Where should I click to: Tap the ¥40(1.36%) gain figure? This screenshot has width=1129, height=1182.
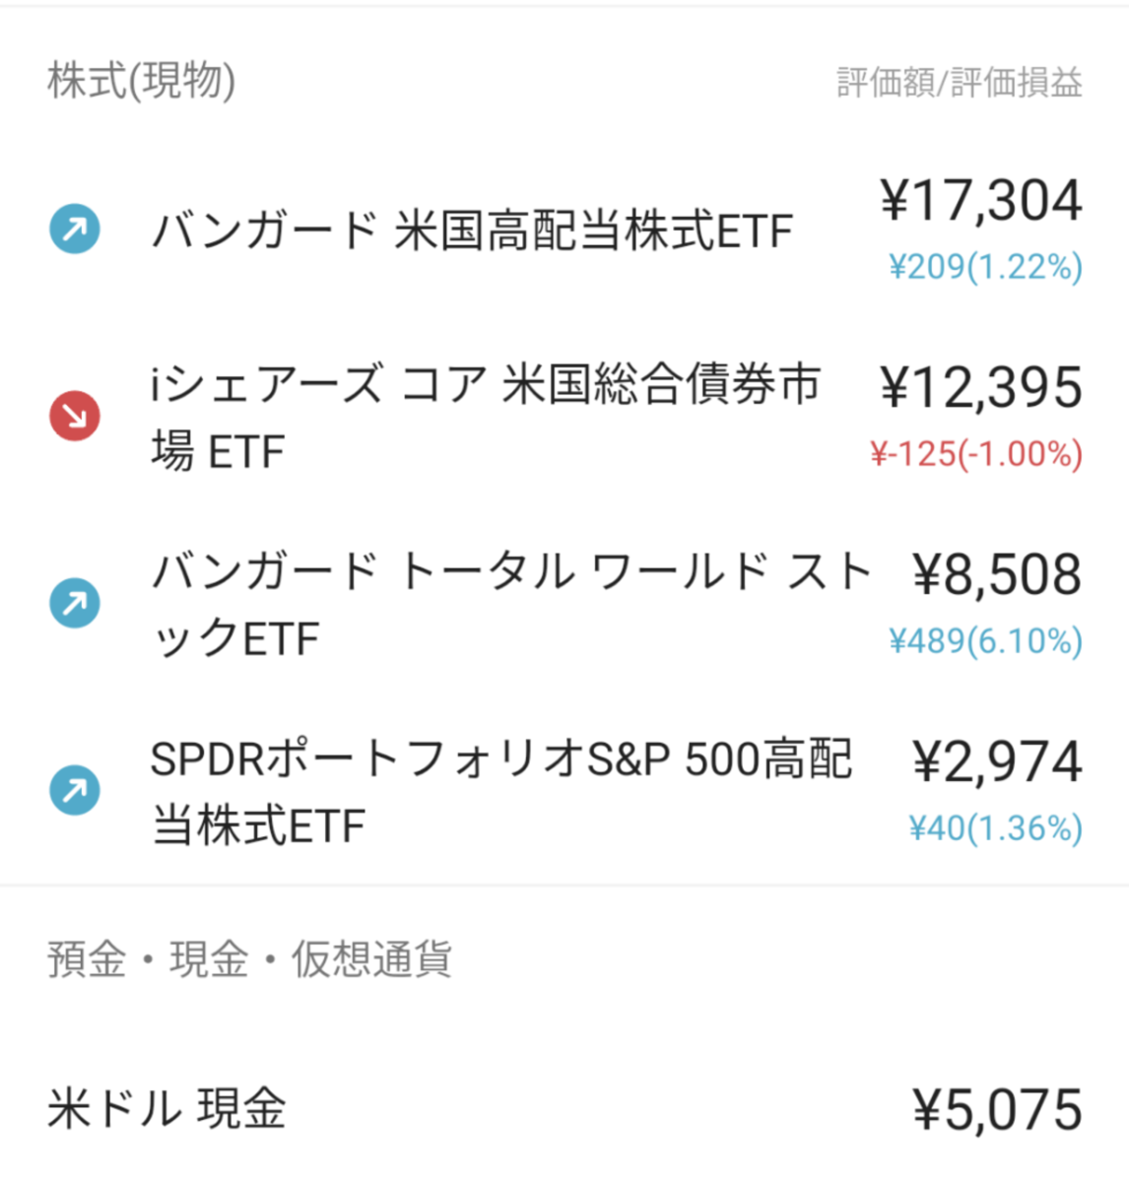coord(995,828)
